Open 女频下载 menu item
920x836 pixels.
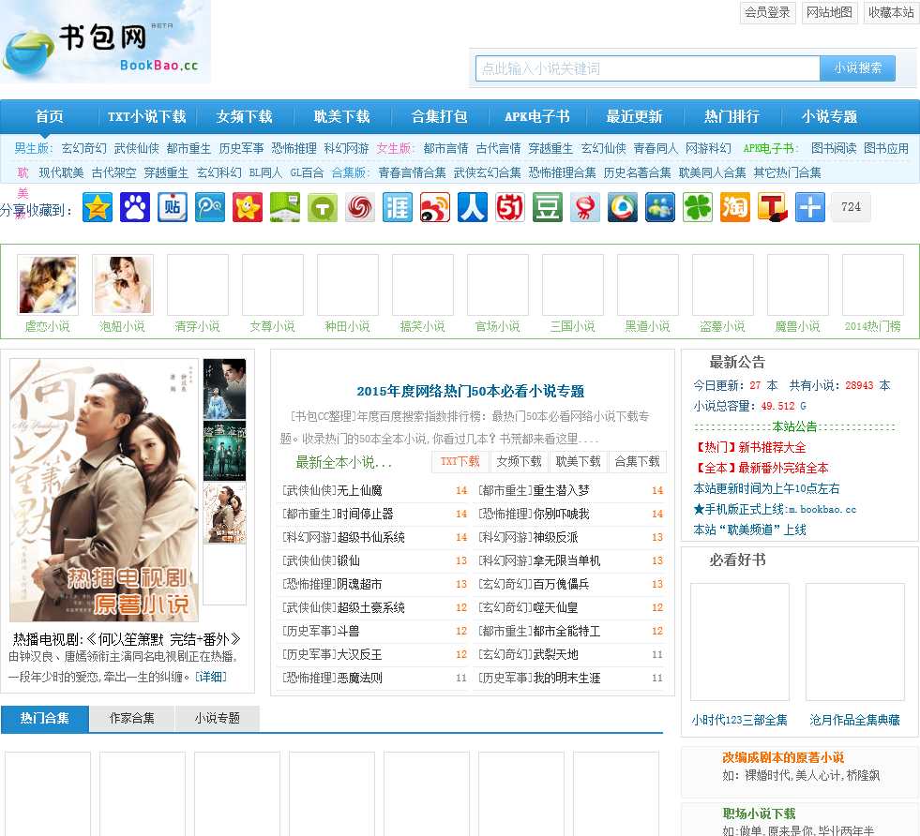(244, 116)
